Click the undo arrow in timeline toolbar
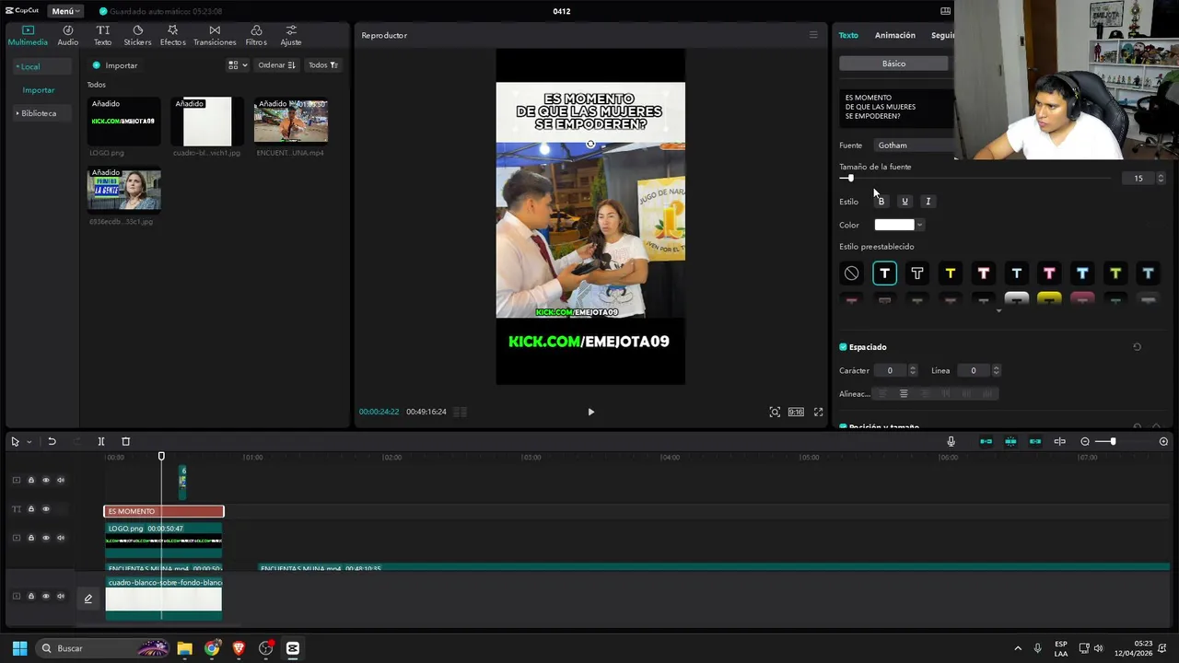Screen dimensions: 1179x663 [52, 442]
